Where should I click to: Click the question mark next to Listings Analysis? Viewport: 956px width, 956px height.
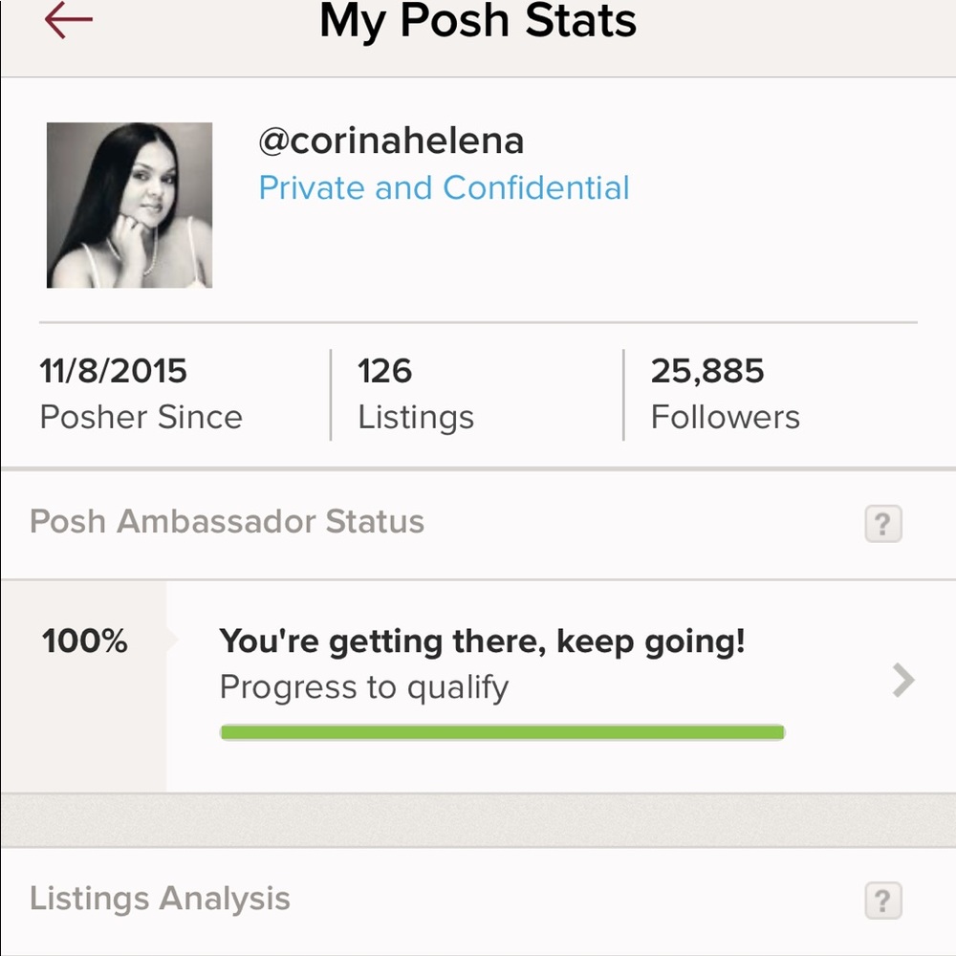[881, 900]
